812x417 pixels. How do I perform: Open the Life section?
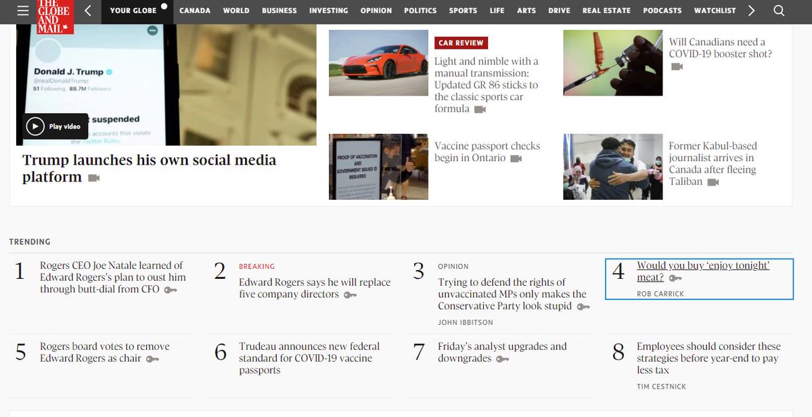(497, 11)
